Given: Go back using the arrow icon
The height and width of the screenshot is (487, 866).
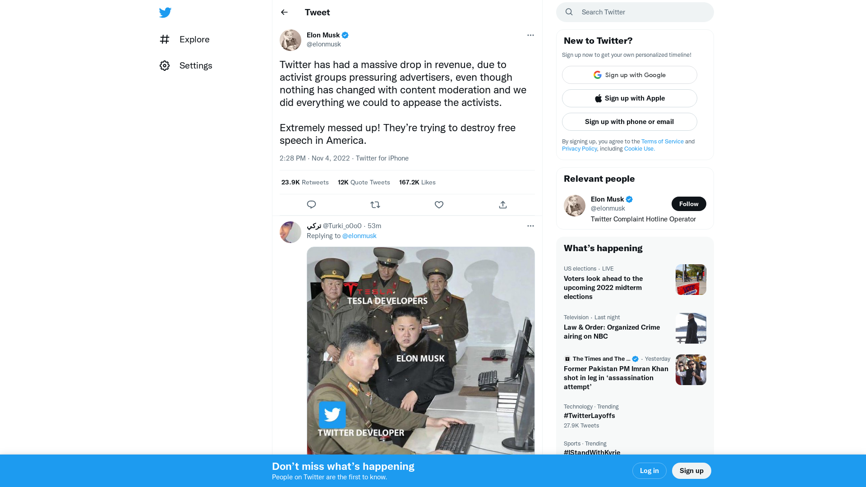Looking at the screenshot, I should [x=284, y=12].
